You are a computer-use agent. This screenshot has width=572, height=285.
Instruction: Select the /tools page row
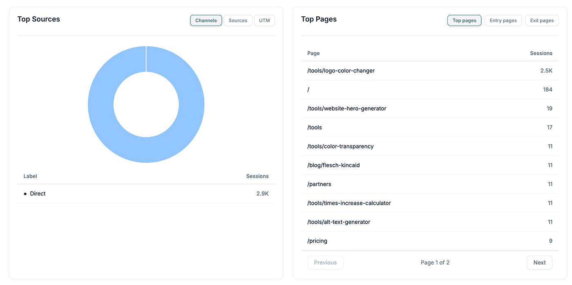430,127
